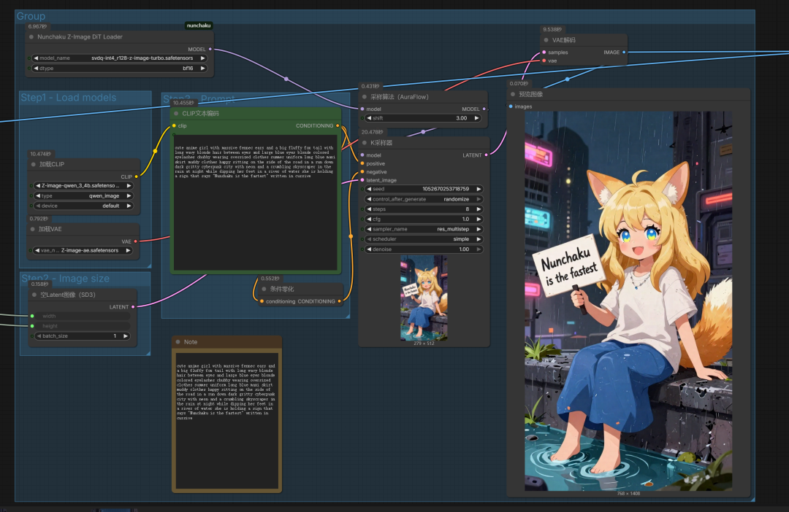Screen dimensions: 789x512
Task: Decrease steps with its left arrow
Action: click(x=369, y=209)
